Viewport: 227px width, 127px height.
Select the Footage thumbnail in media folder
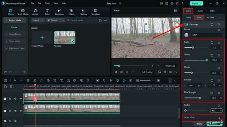click(x=65, y=37)
